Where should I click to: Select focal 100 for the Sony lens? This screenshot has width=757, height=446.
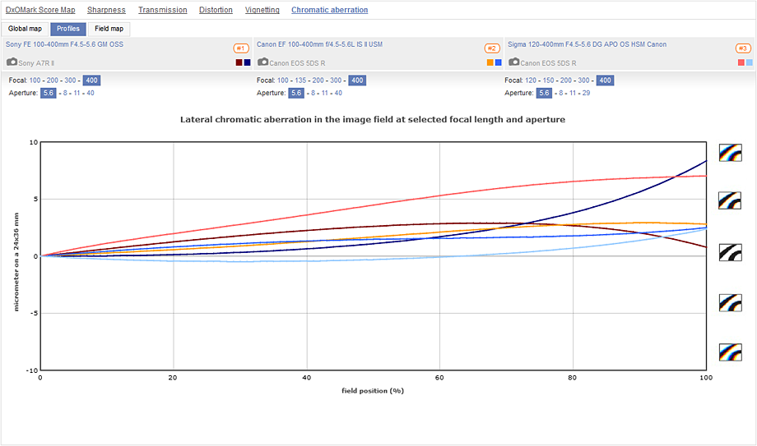tap(35, 80)
